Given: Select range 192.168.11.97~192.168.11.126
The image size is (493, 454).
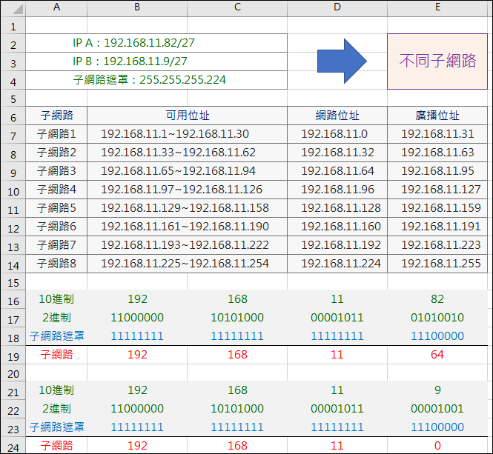Looking at the screenshot, I should click(x=187, y=190).
